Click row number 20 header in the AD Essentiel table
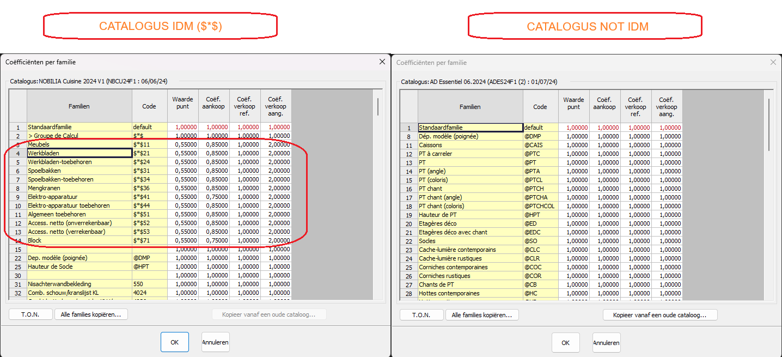This screenshot has width=782, height=357. point(409,223)
